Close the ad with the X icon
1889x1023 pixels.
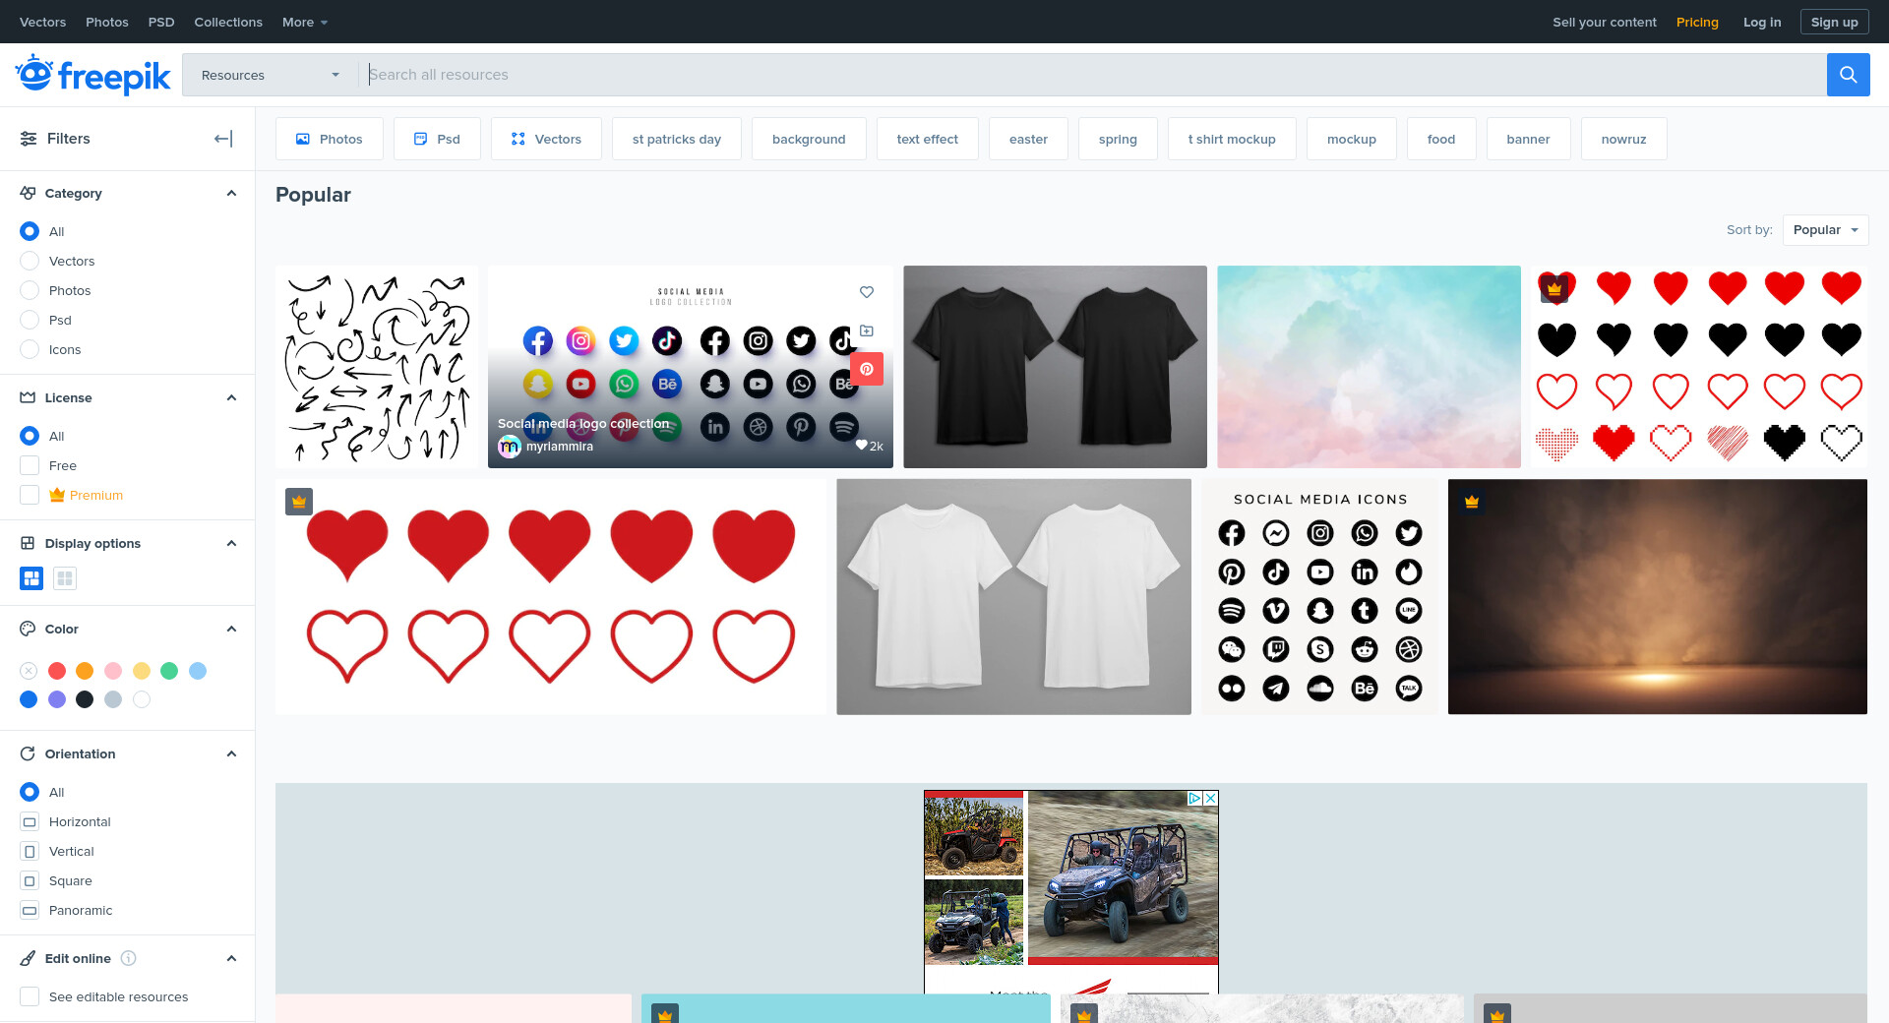[1211, 798]
